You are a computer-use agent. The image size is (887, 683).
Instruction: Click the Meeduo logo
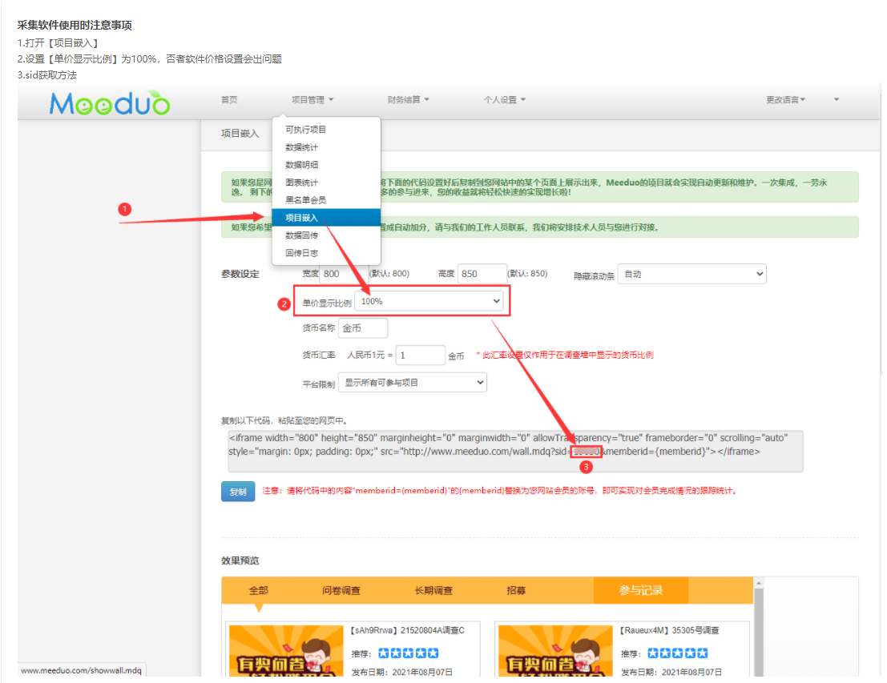tap(110, 103)
